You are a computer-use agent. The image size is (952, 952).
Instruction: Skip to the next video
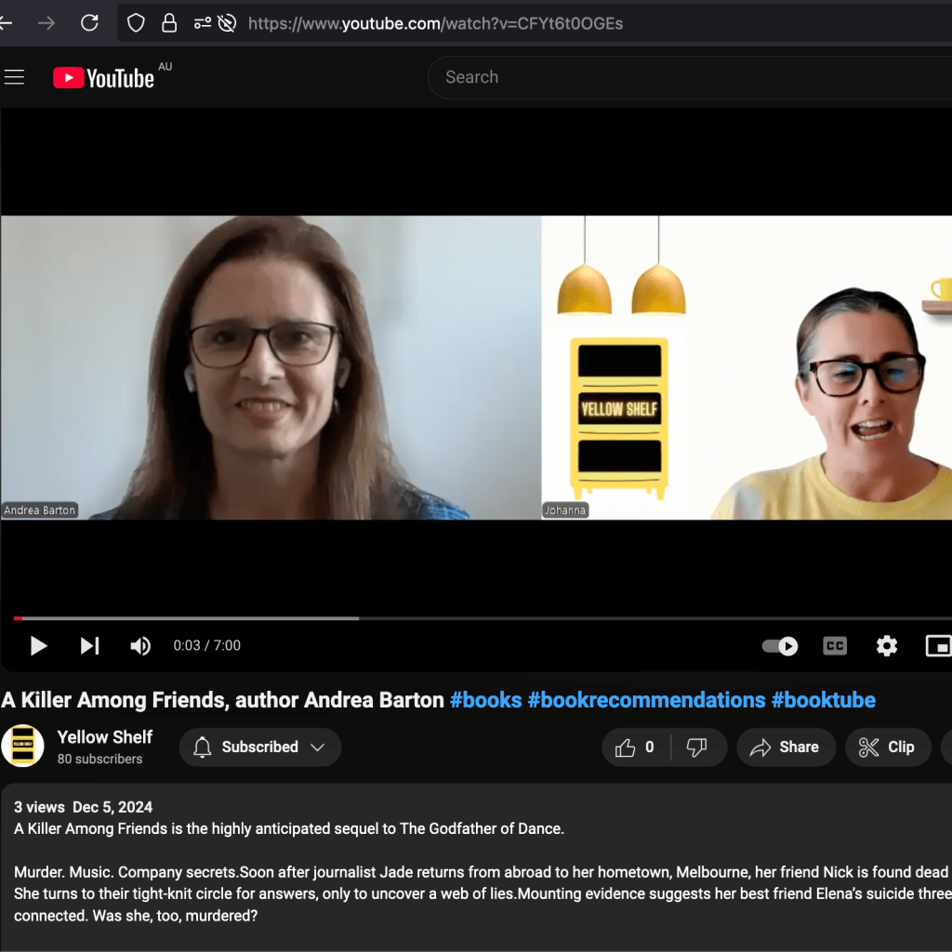(89, 645)
